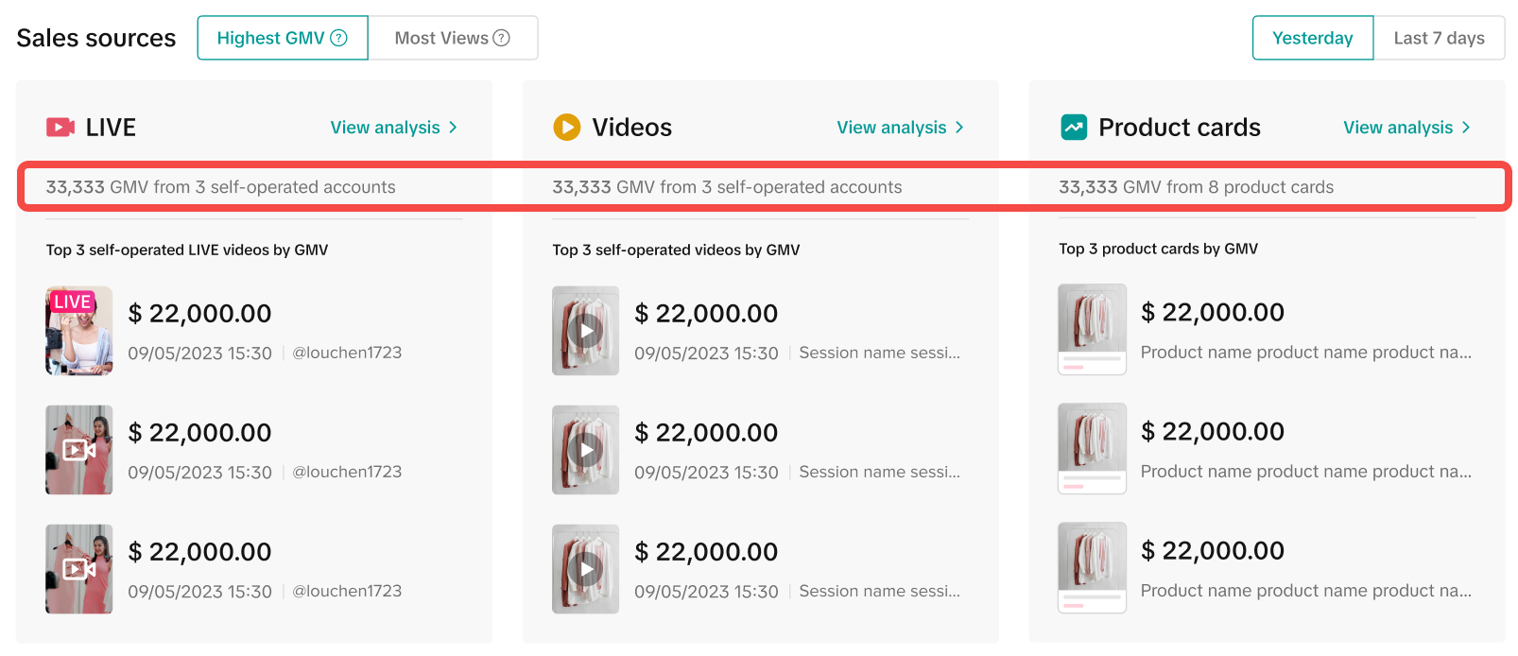Click the green Product cards chart icon
Image resolution: width=1518 pixels, height=656 pixels.
(1074, 127)
